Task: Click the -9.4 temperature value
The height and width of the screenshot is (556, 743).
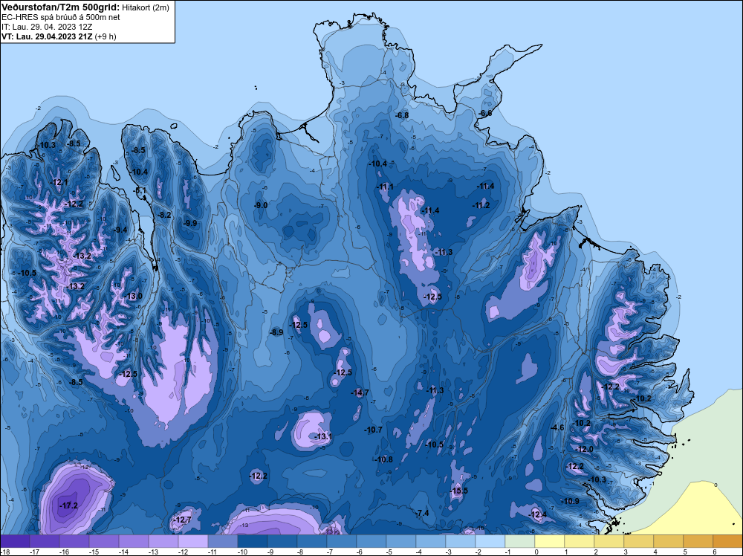Action: (120, 230)
